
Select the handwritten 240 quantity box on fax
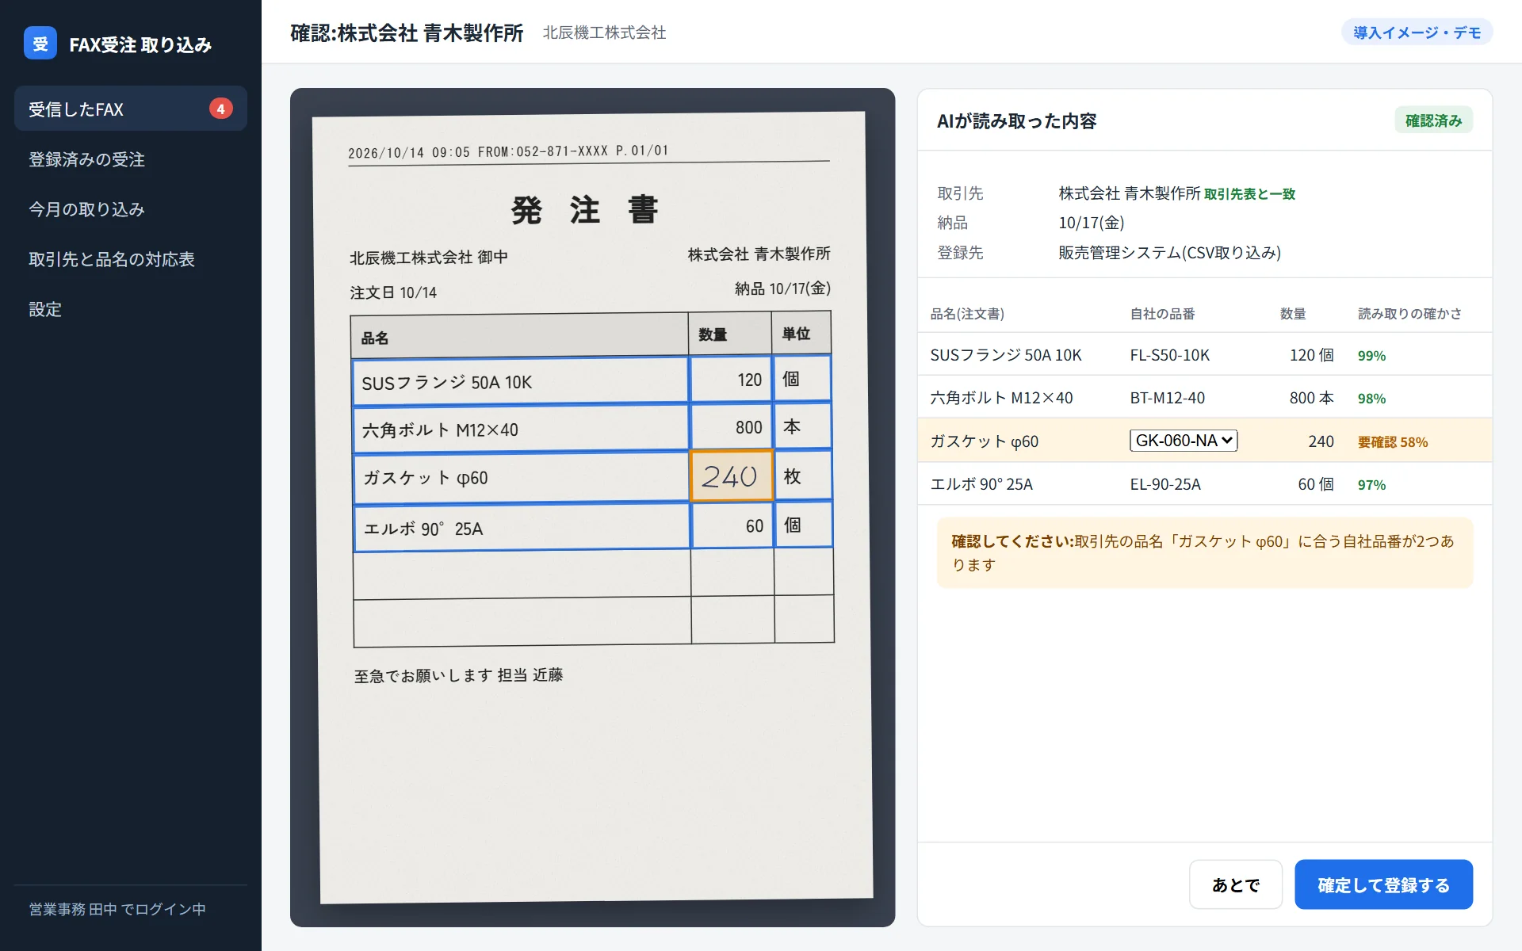(x=731, y=476)
